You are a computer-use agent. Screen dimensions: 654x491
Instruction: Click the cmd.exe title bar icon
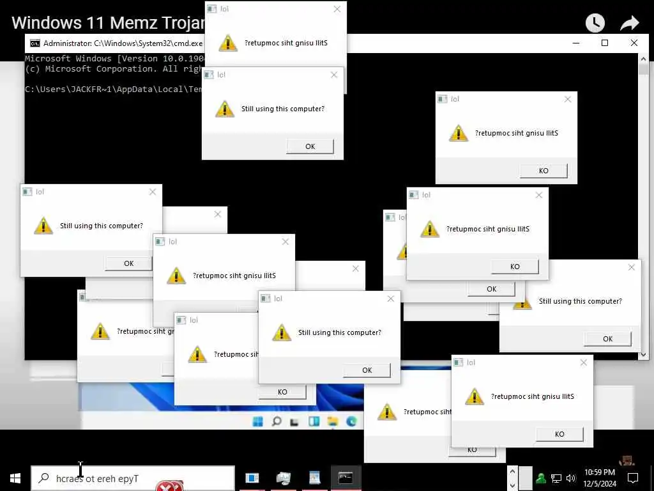35,43
